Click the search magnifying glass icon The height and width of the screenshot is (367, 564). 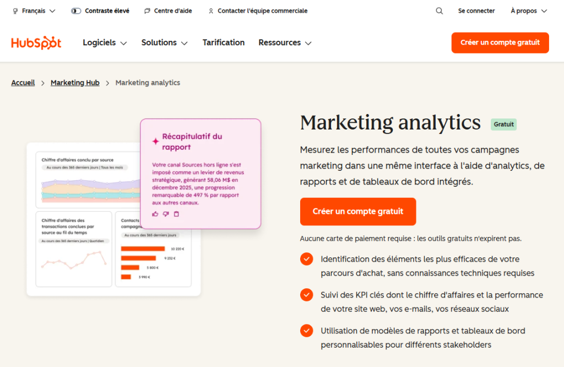tap(439, 10)
